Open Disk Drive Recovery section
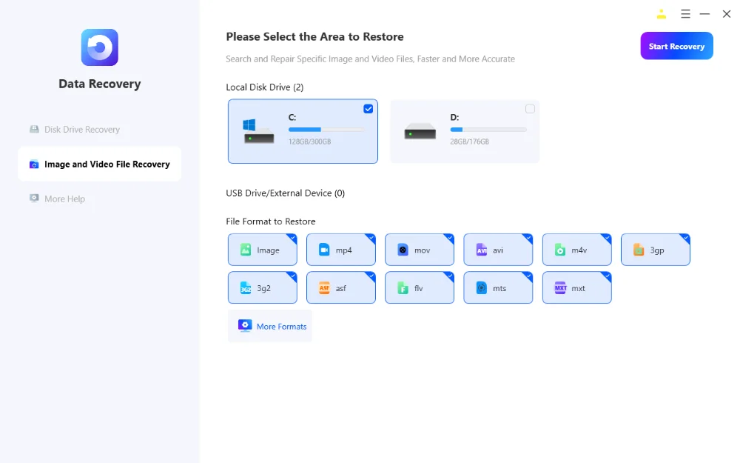Image resolution: width=740 pixels, height=463 pixels. click(81, 130)
